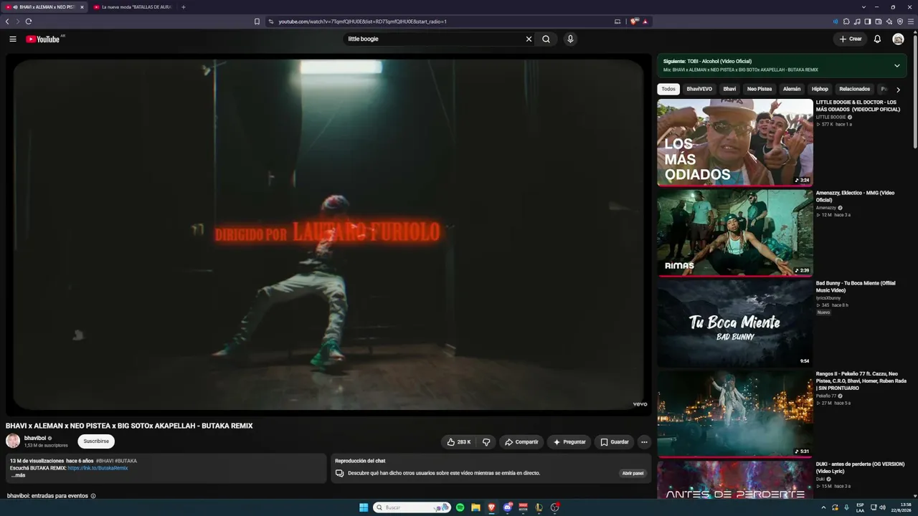Click the Preguntar button

[569, 442]
